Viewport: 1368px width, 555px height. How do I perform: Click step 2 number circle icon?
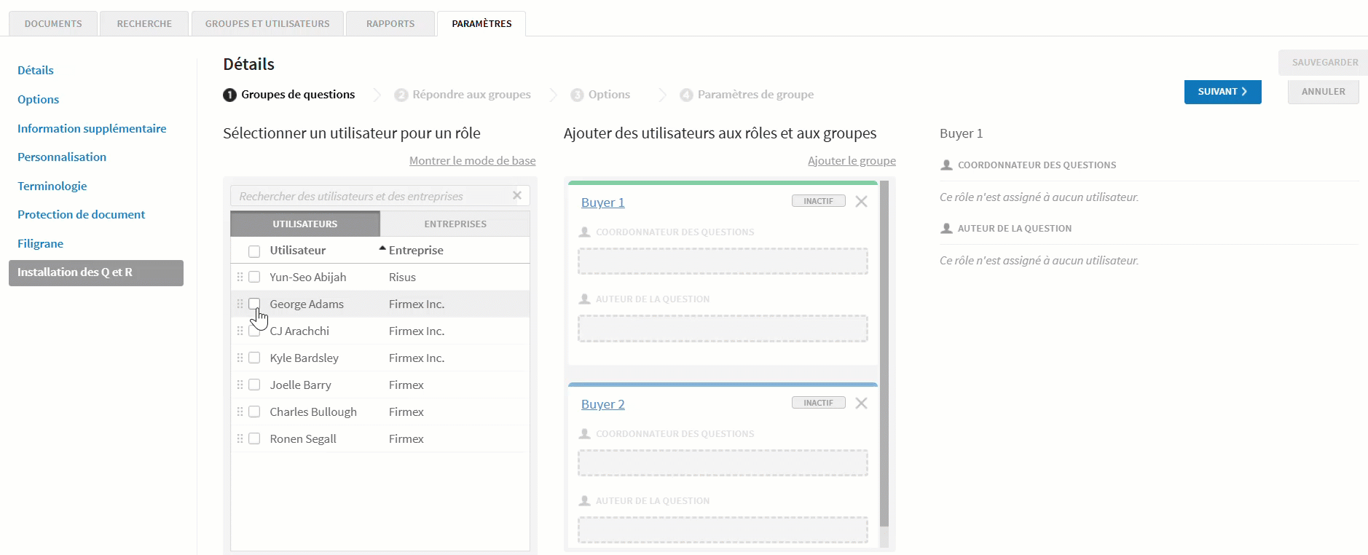tap(401, 95)
